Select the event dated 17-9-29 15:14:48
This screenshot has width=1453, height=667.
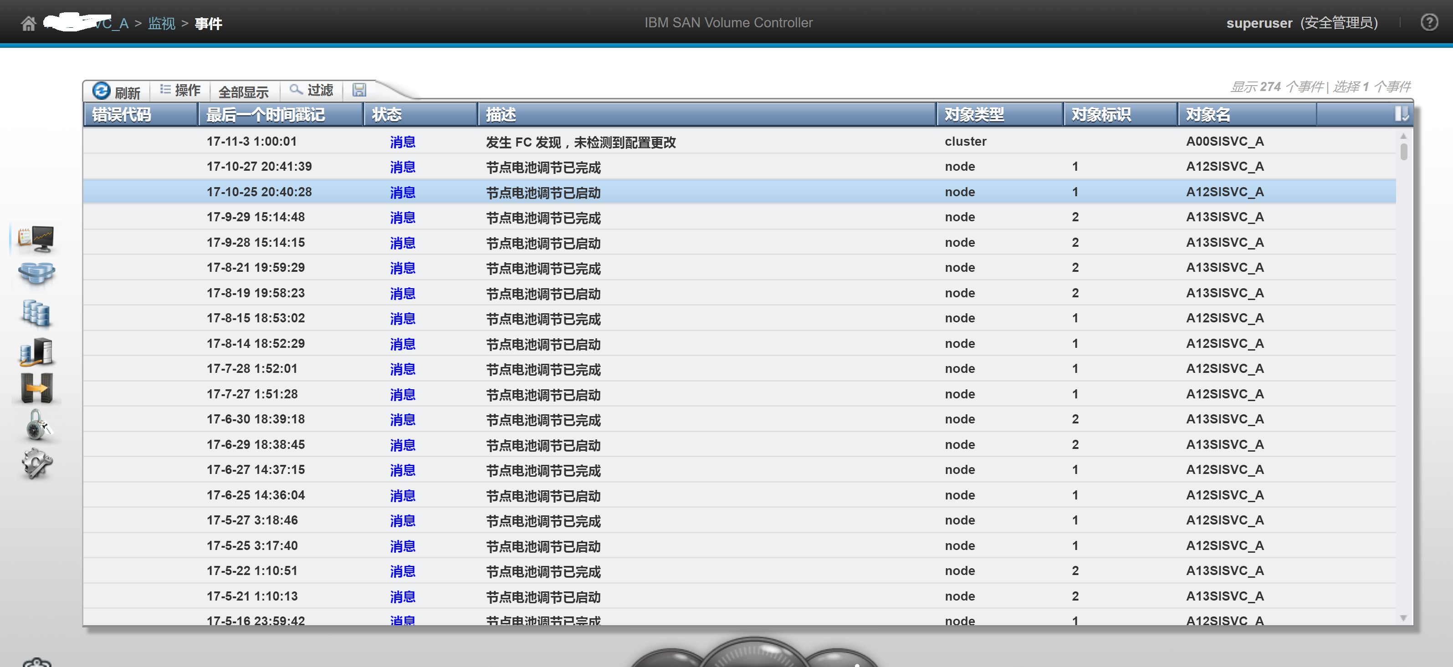[739, 217]
